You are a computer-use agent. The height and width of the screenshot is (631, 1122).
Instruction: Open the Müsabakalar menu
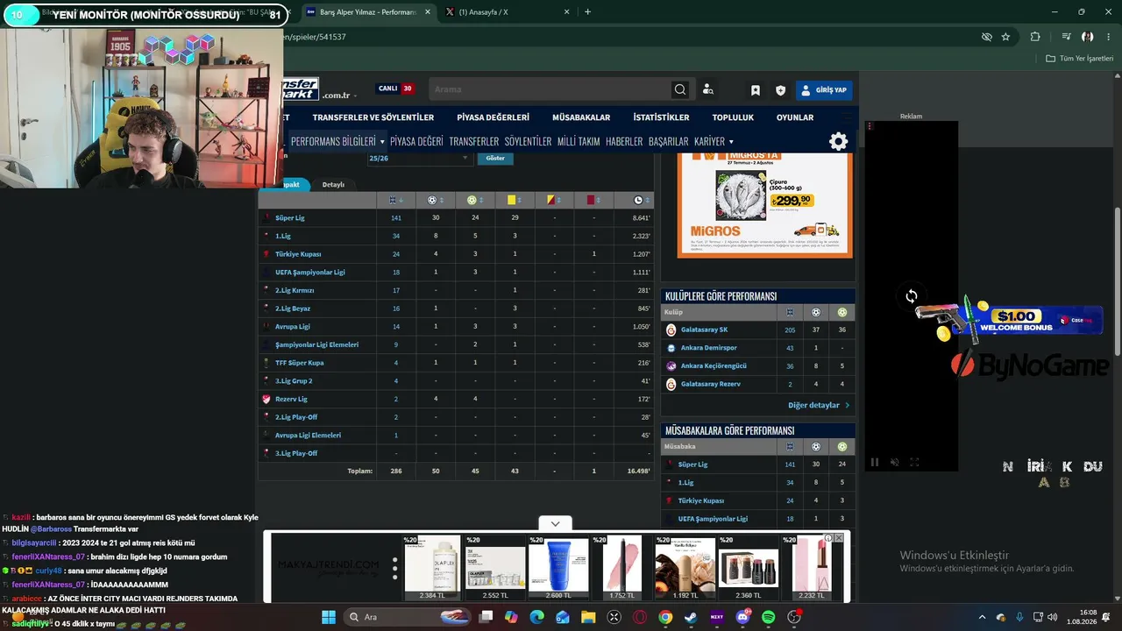pyautogui.click(x=581, y=117)
